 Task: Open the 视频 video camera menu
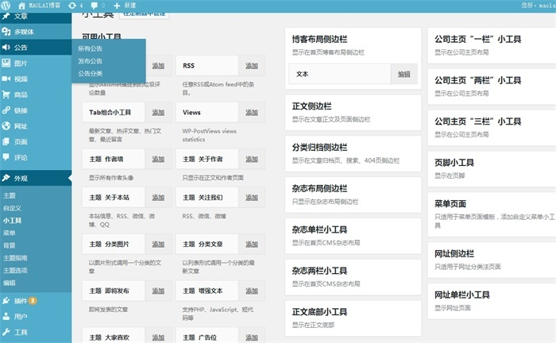tap(20, 79)
